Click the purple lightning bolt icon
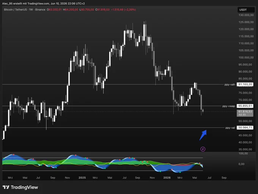Image resolution: width=258 pixels, height=194 pixels. [203, 149]
